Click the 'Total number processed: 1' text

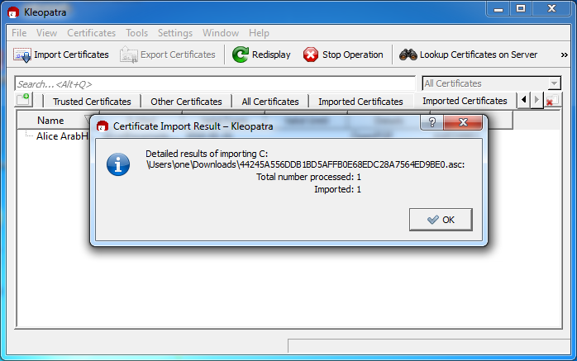pyautogui.click(x=308, y=177)
